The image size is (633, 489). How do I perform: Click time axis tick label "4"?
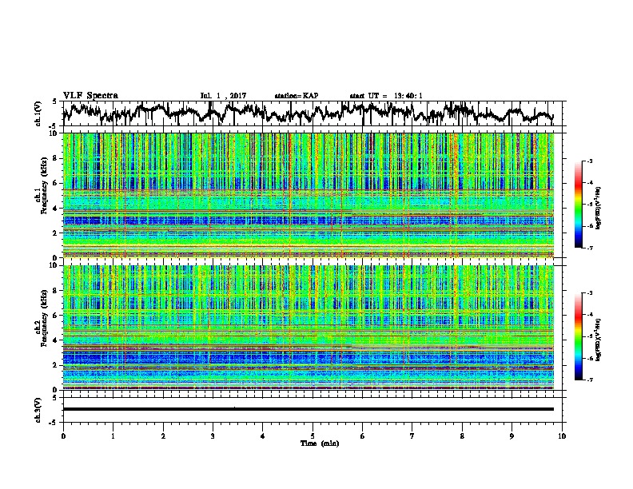click(263, 436)
